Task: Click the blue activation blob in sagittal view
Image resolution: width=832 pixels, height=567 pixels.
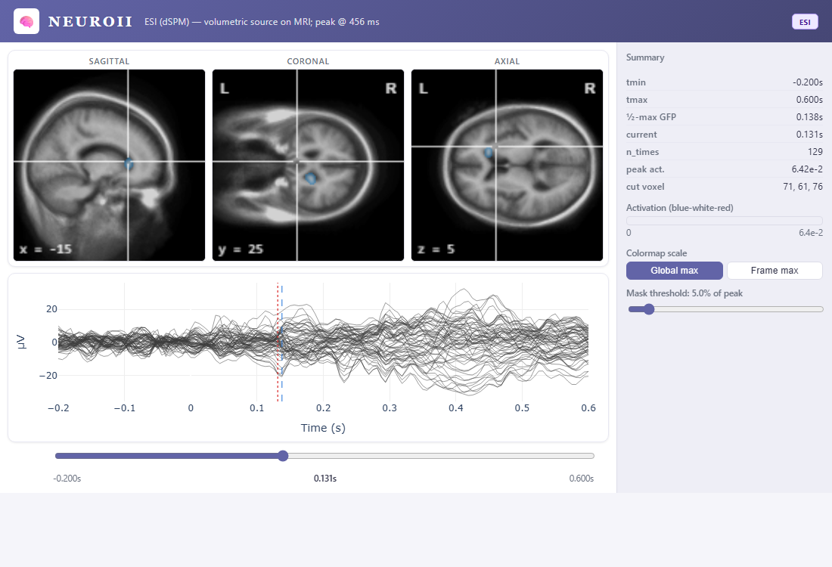Action: [129, 163]
